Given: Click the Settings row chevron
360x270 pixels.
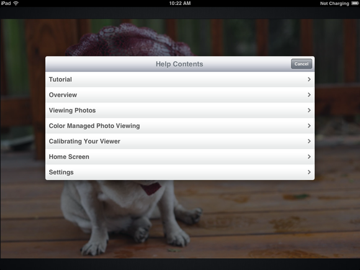Looking at the screenshot, I should coord(309,172).
